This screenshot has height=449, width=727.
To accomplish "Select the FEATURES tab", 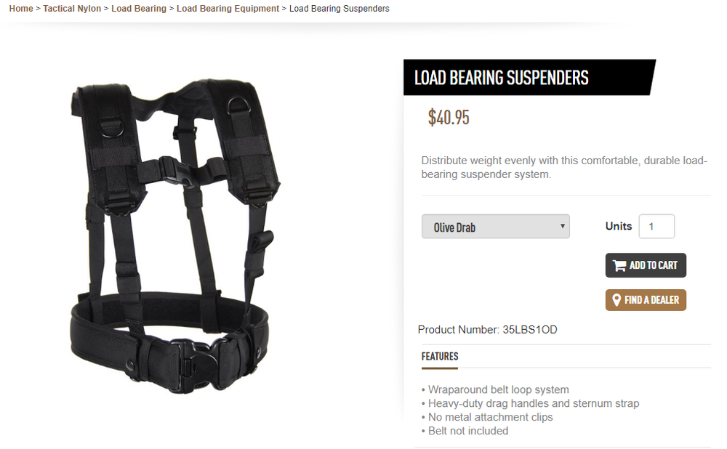I will pos(440,356).
